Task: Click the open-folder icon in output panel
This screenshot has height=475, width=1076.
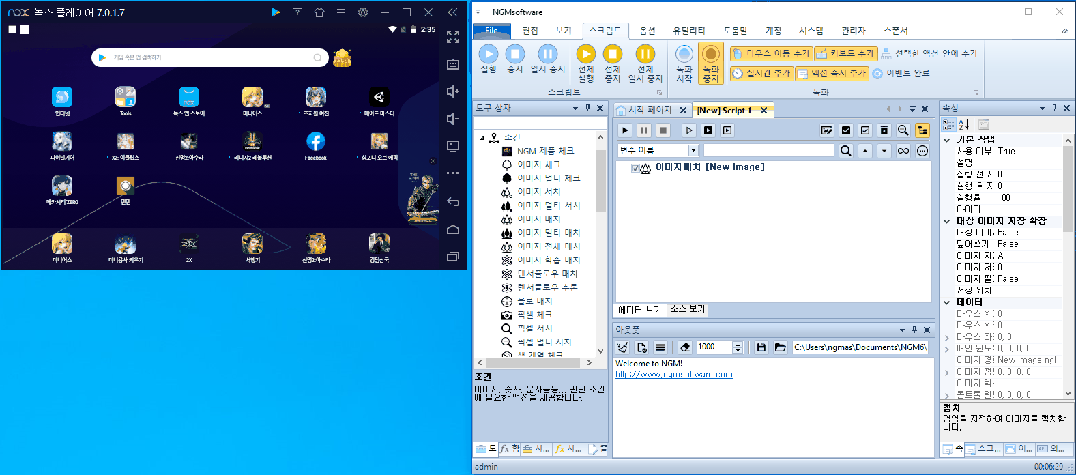Action: click(x=781, y=347)
